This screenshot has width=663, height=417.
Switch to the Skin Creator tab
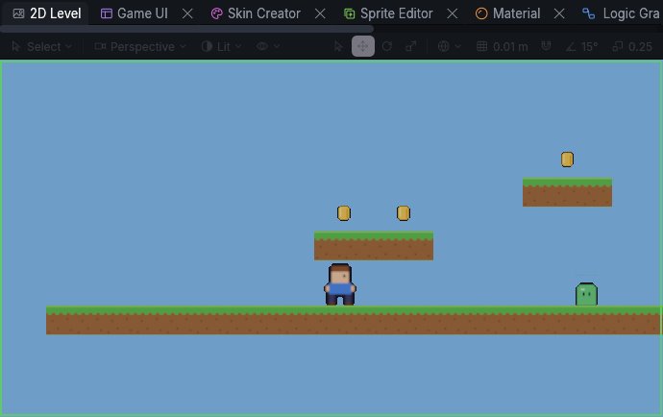pos(257,13)
